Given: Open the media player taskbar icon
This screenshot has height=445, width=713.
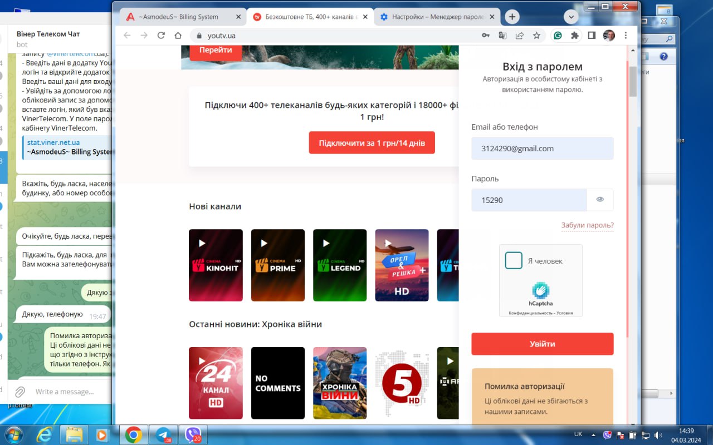Looking at the screenshot, I should (x=102, y=434).
